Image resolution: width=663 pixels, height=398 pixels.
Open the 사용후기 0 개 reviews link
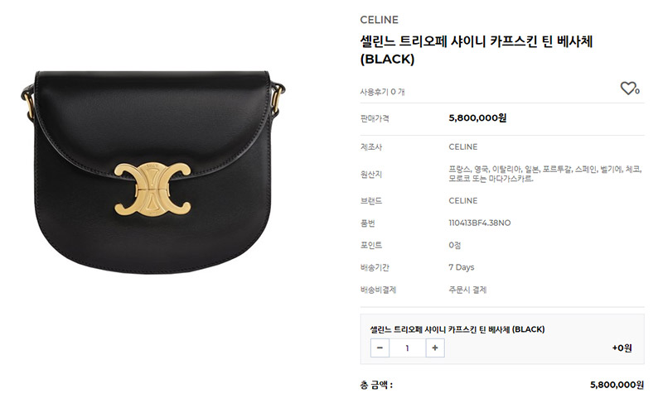pyautogui.click(x=382, y=92)
